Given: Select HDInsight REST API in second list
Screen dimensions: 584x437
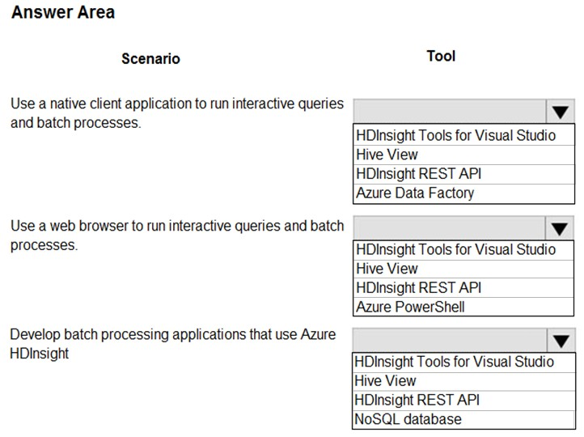Looking at the screenshot, I should point(463,287).
